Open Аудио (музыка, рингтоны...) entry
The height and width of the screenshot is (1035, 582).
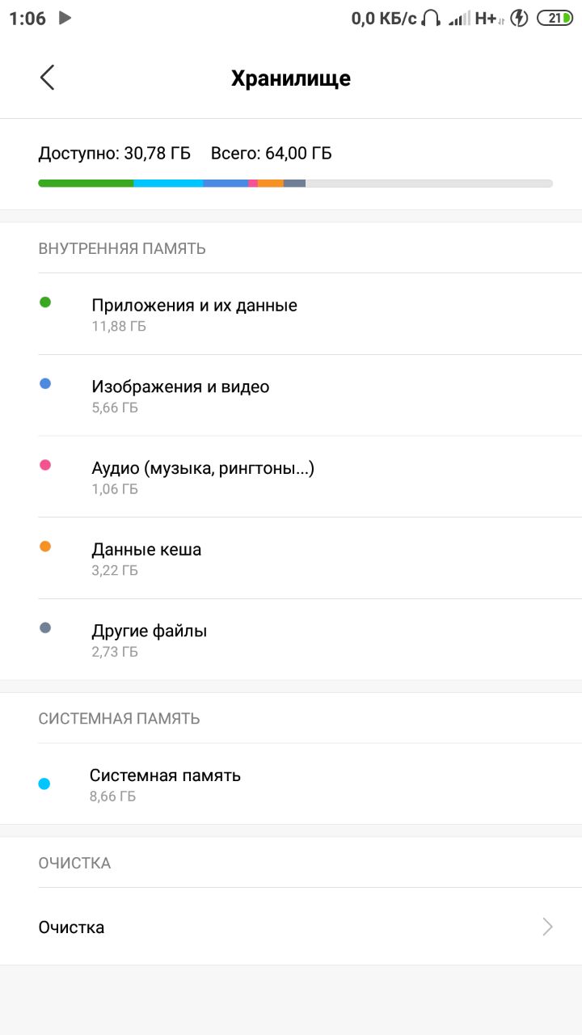(291, 477)
